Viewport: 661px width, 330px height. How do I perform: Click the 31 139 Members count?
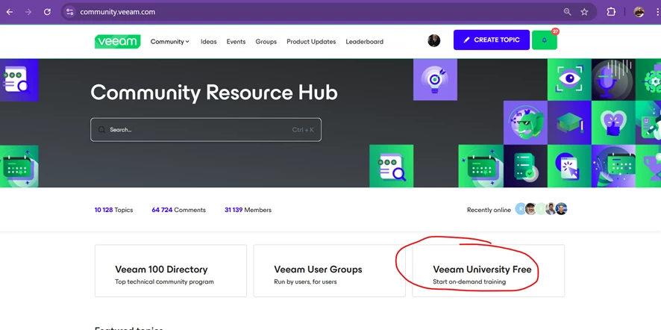[248, 210]
